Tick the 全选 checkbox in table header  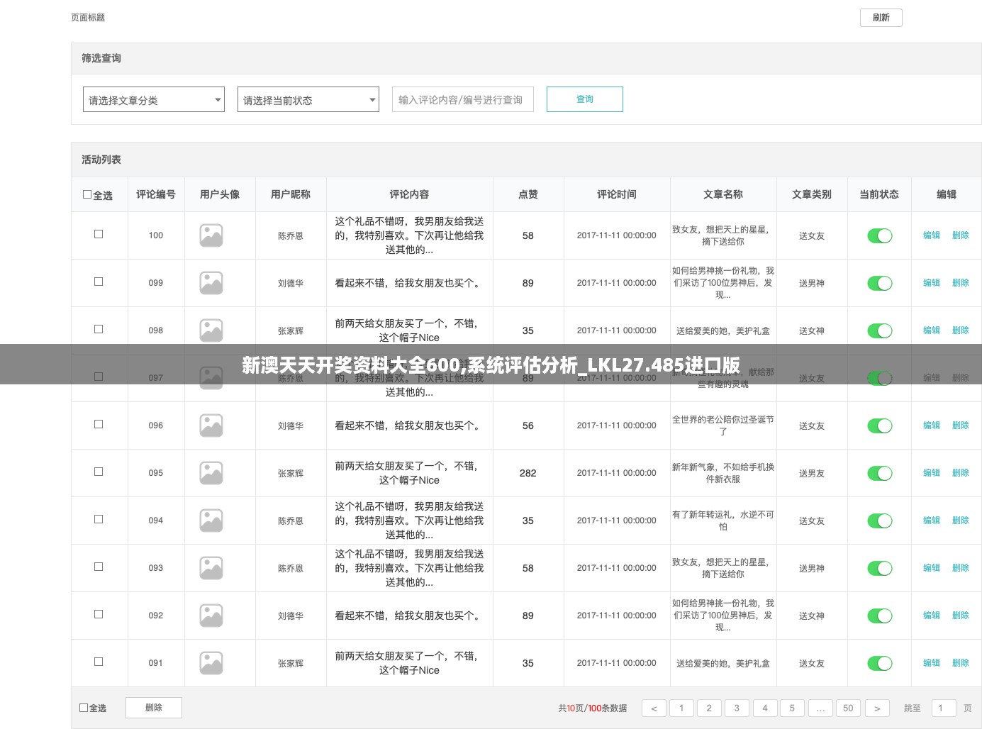pos(87,194)
